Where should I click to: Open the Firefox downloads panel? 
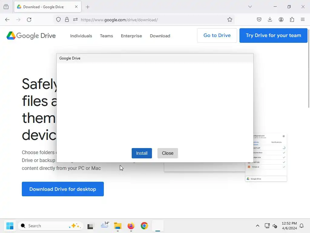point(270,20)
